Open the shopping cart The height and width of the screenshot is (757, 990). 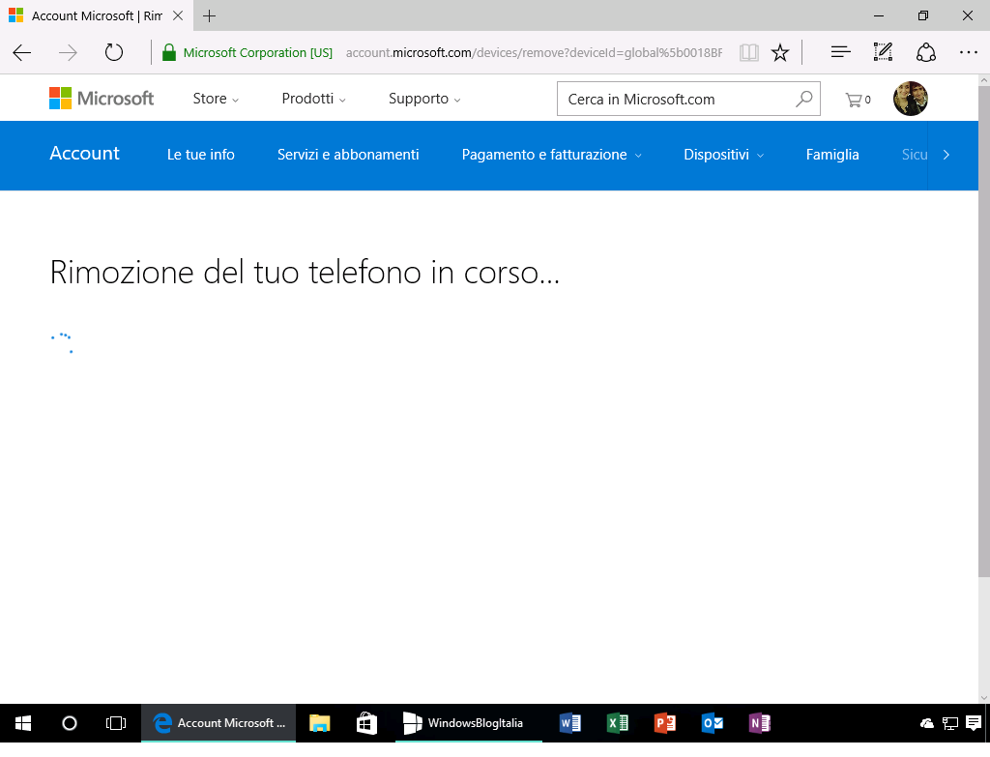858,100
